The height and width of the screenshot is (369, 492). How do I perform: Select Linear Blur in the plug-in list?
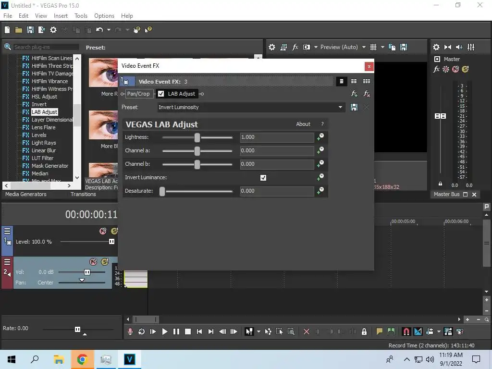tap(44, 150)
